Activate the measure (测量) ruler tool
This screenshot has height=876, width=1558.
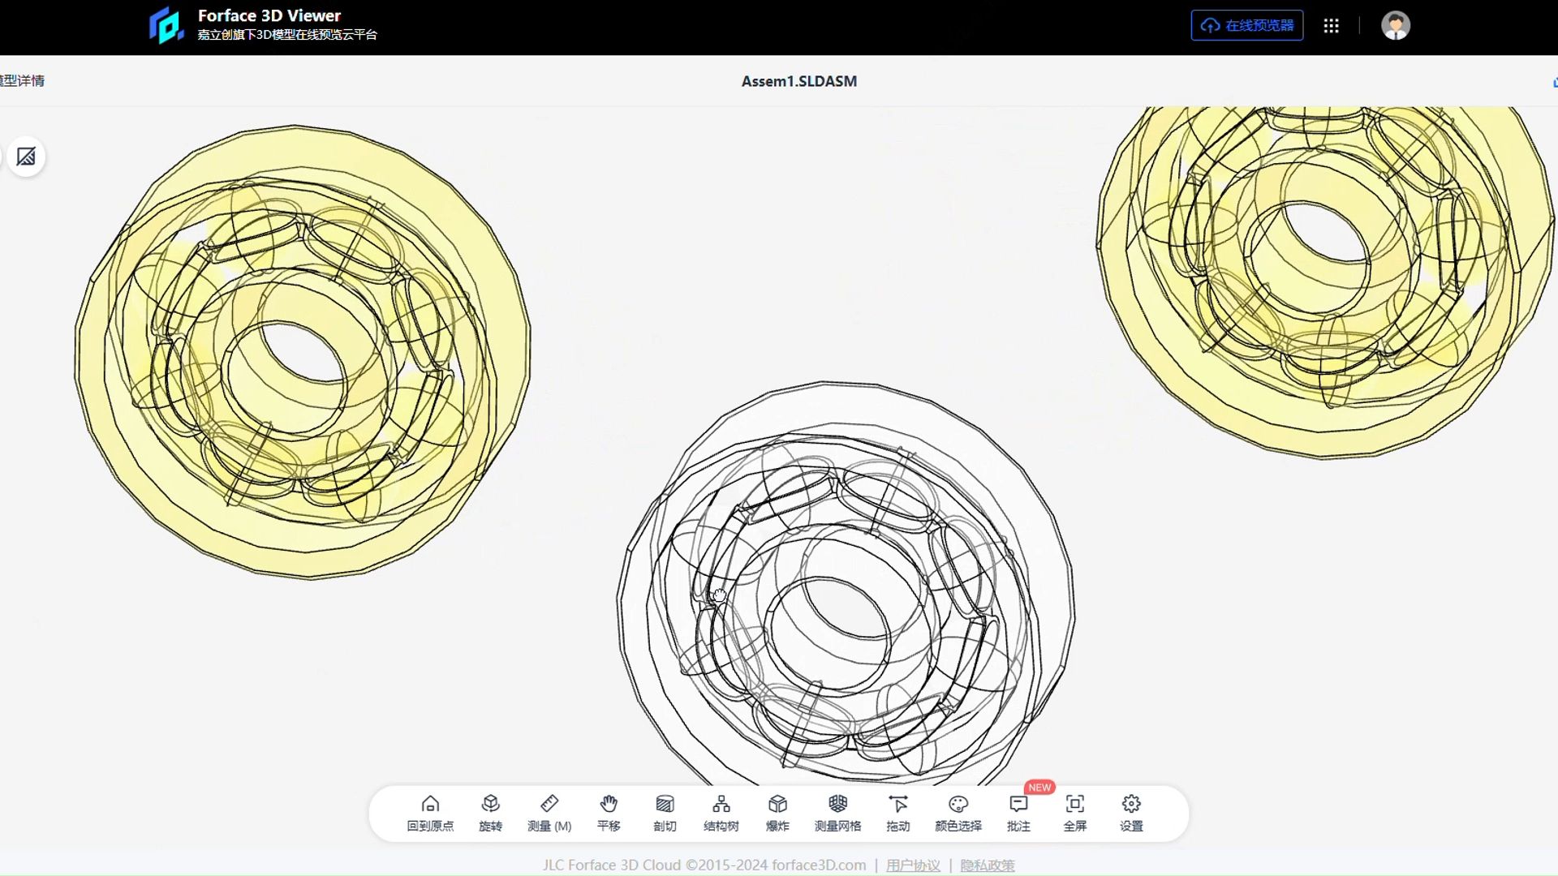coord(549,812)
